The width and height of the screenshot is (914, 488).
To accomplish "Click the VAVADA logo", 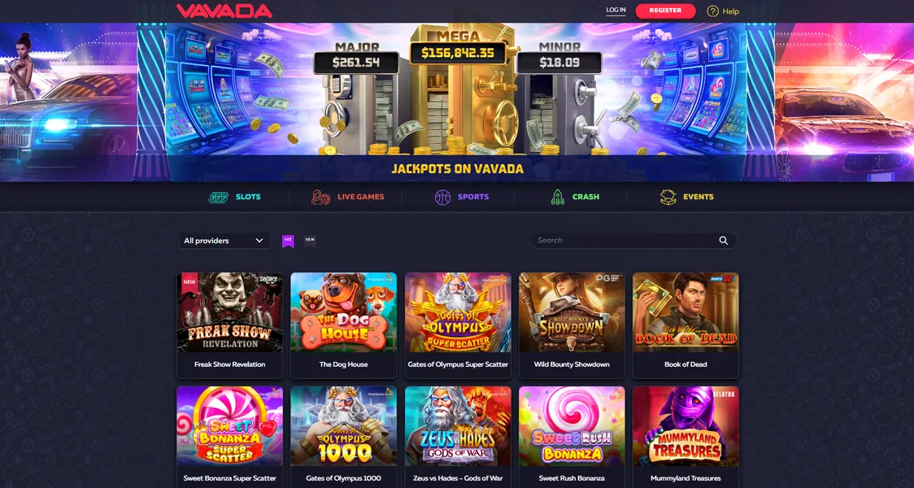I will 224,11.
